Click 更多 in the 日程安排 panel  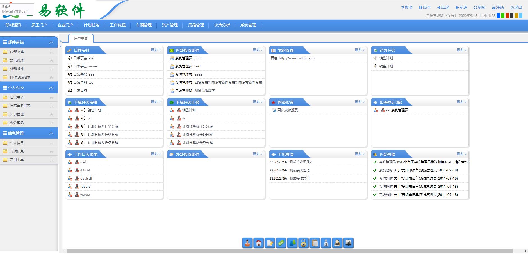pyautogui.click(x=156, y=50)
